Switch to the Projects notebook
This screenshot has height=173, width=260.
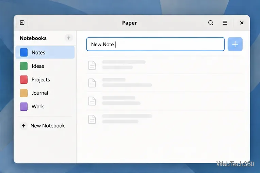pos(45,79)
